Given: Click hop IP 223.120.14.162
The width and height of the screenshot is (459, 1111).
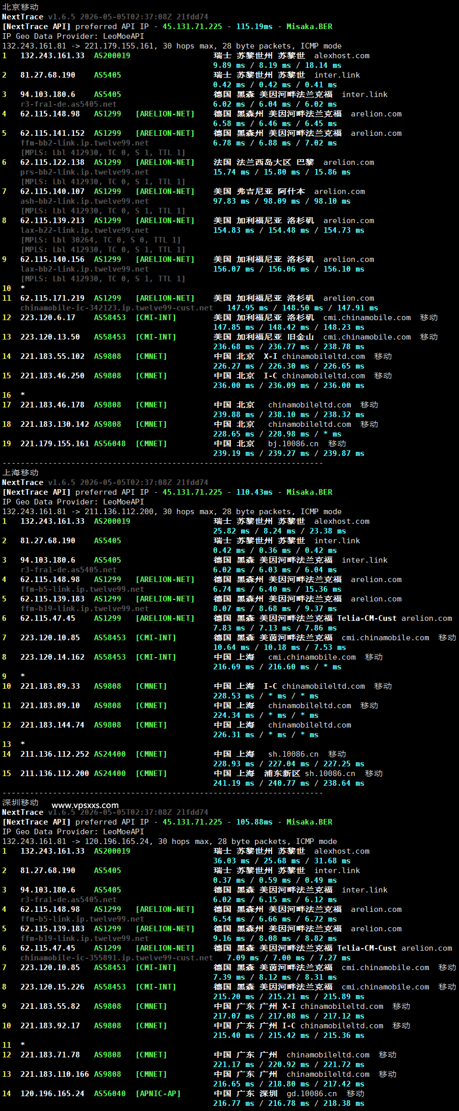Looking at the screenshot, I should 53,657.
